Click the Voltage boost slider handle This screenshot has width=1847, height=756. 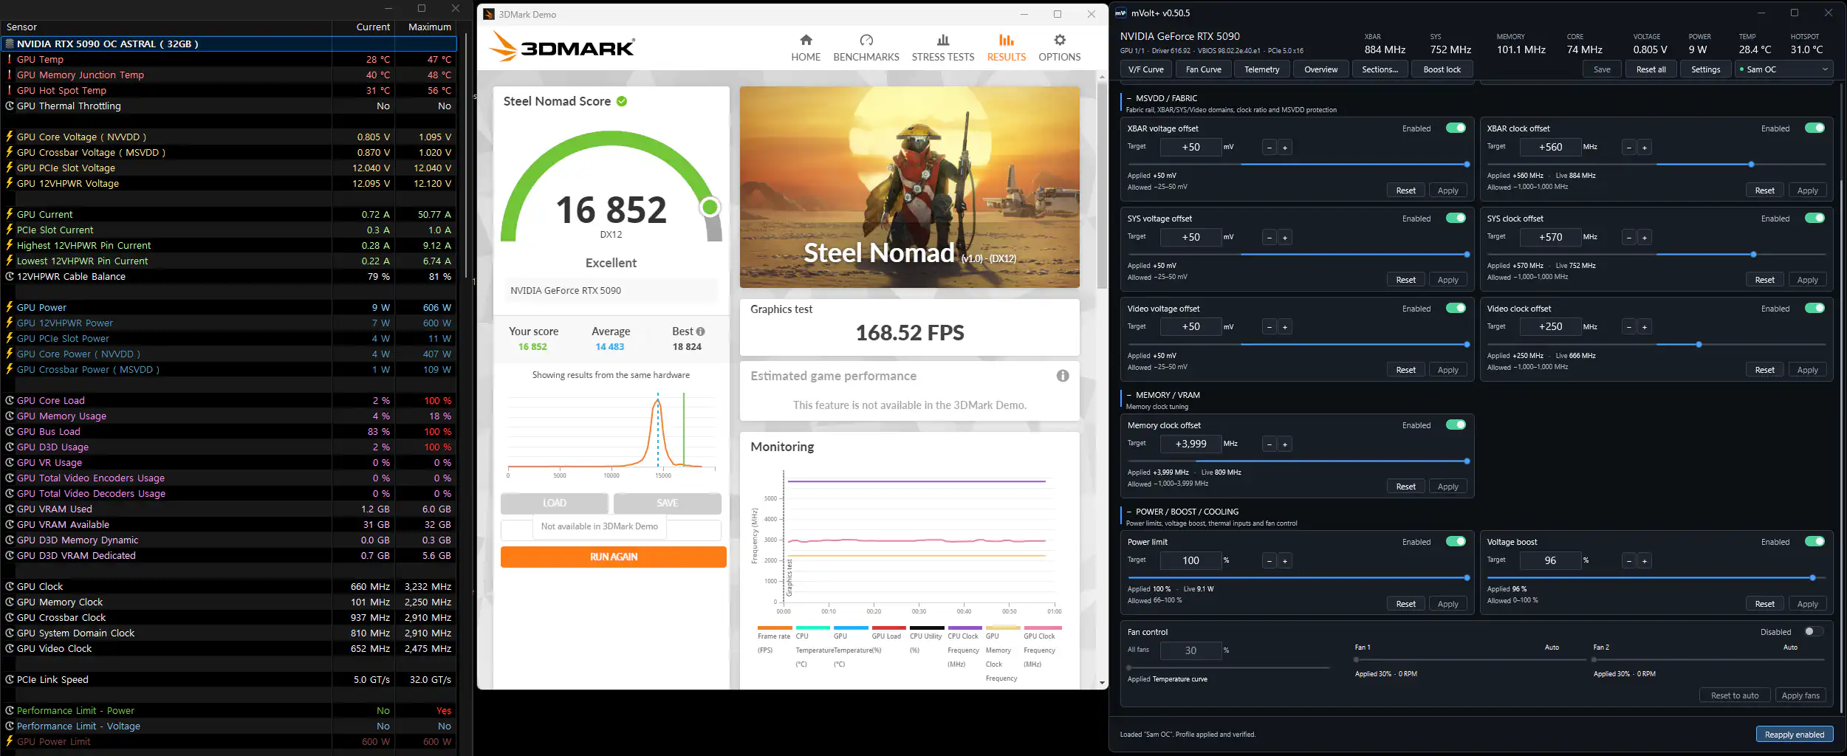(x=1812, y=578)
